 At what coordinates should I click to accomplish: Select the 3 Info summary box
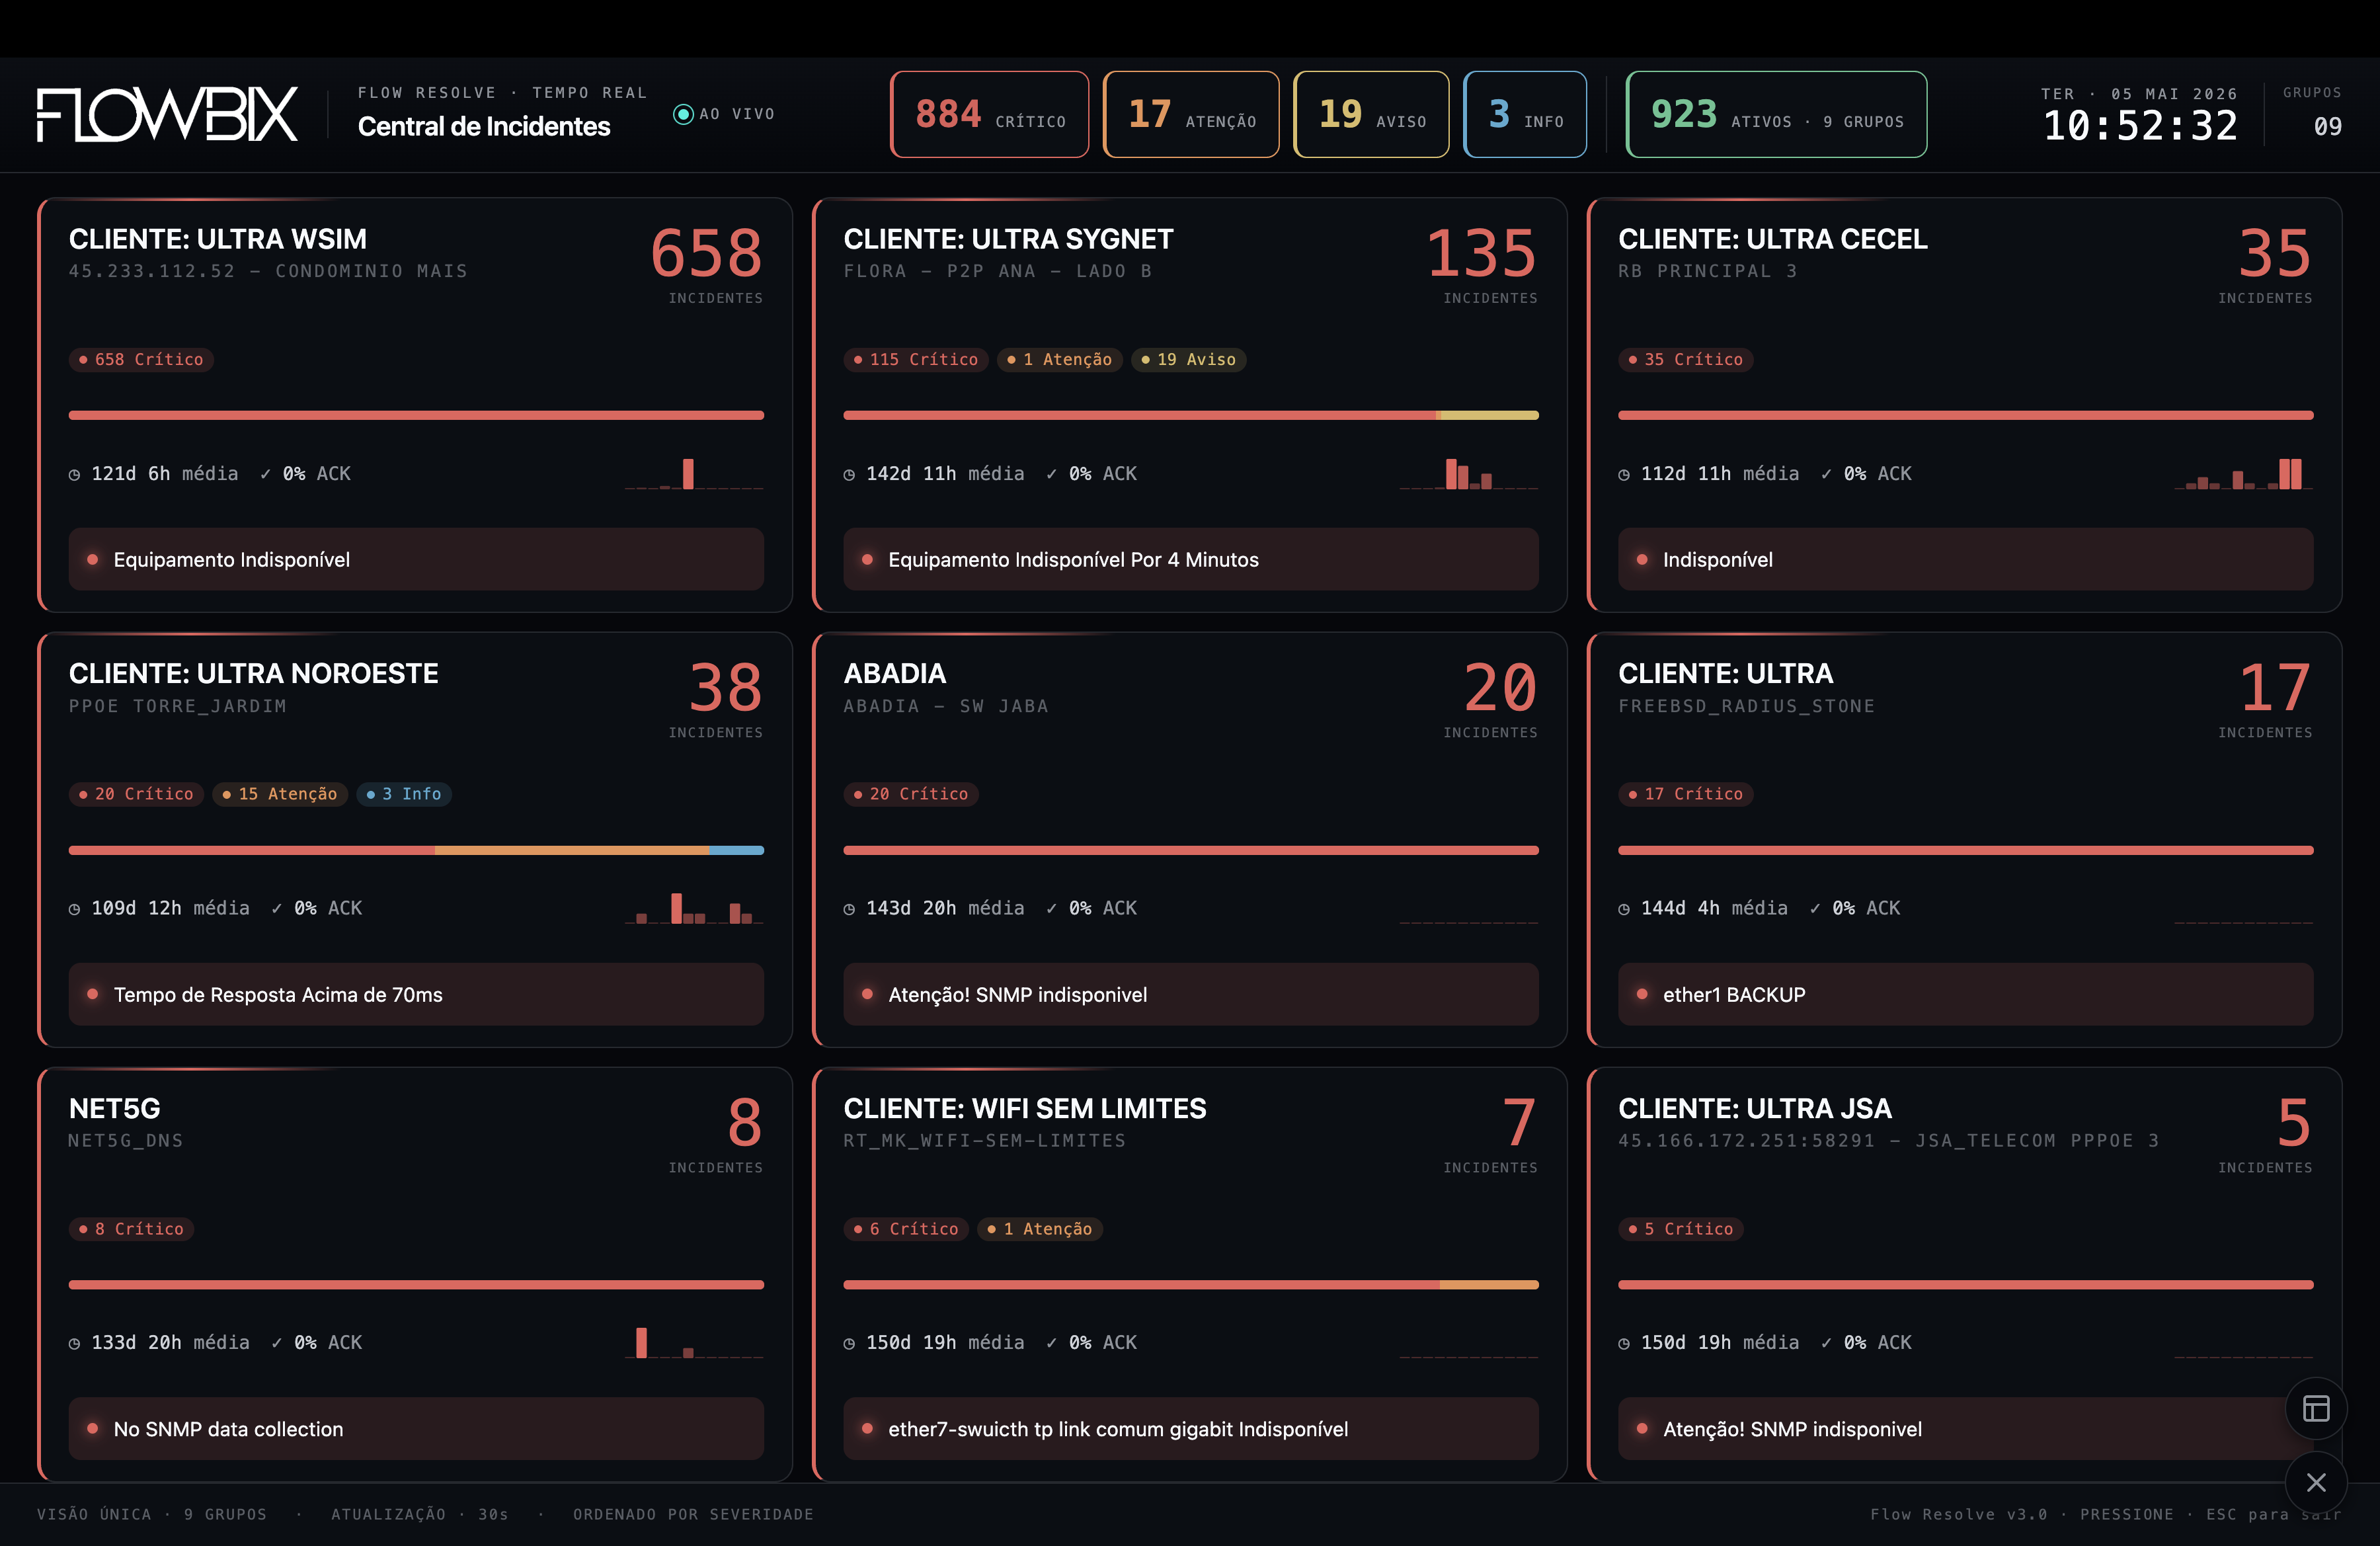pyautogui.click(x=1525, y=114)
